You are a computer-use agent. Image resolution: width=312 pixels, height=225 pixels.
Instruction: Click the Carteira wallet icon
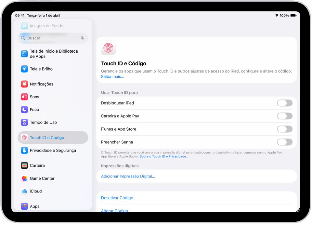24,165
